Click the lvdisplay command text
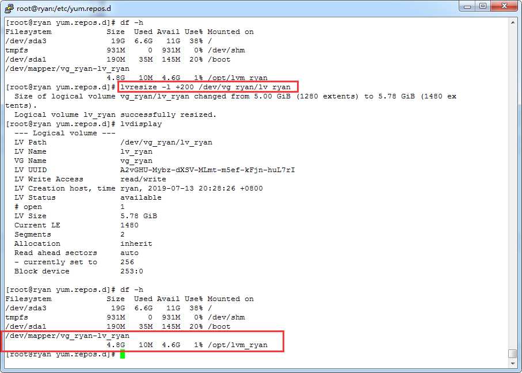This screenshot has width=522, height=373. tap(141, 124)
